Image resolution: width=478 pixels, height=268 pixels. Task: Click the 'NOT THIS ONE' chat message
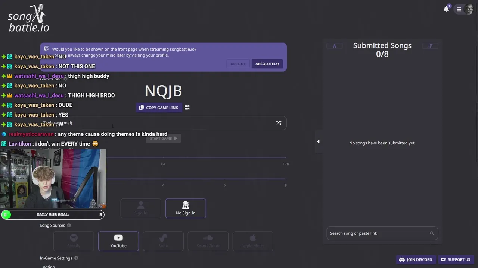pyautogui.click(x=49, y=66)
